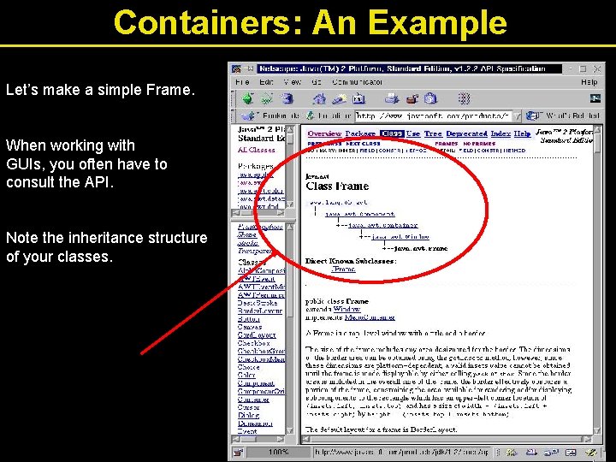Click the Stop icon in Netscape toolbar
616x462 pixels.
(464, 98)
